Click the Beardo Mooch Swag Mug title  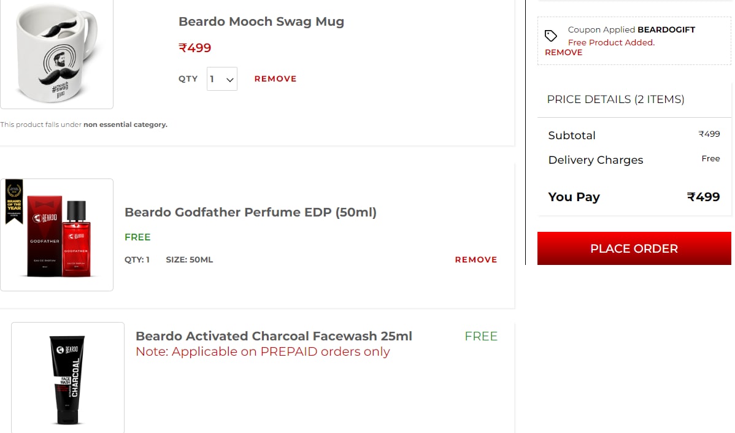click(x=261, y=21)
